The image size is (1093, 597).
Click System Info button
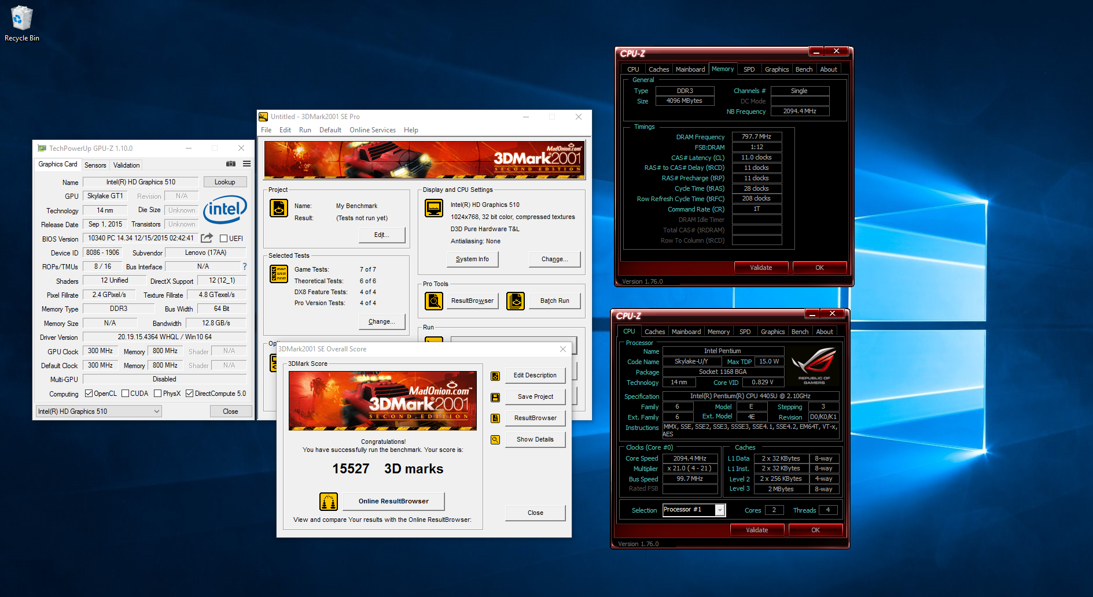tap(472, 259)
